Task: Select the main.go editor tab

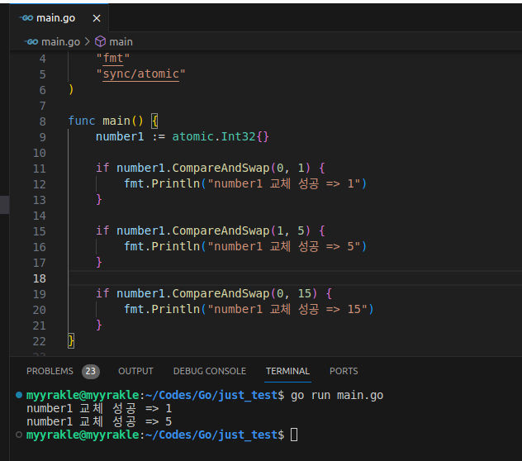Action: point(58,17)
